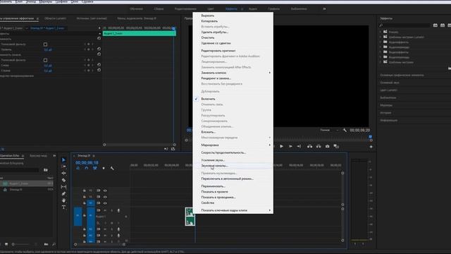This screenshot has width=451, height=254.
Task: Toggle eye visibility on highlighted V1 track
Action: pos(105,203)
